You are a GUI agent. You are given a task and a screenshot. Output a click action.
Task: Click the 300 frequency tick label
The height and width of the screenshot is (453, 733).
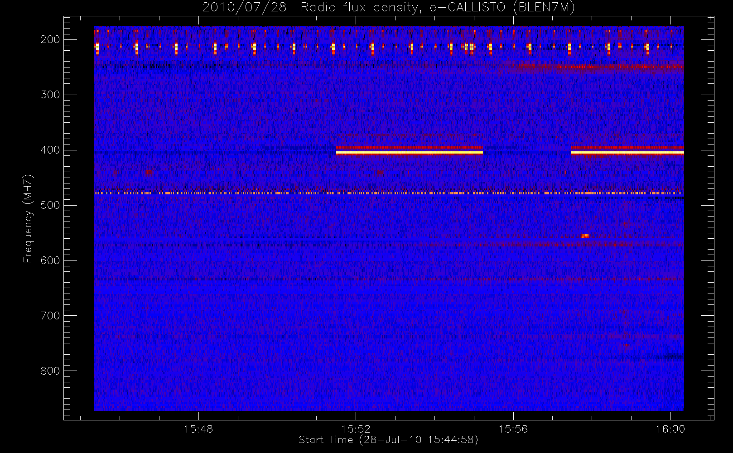(50, 95)
